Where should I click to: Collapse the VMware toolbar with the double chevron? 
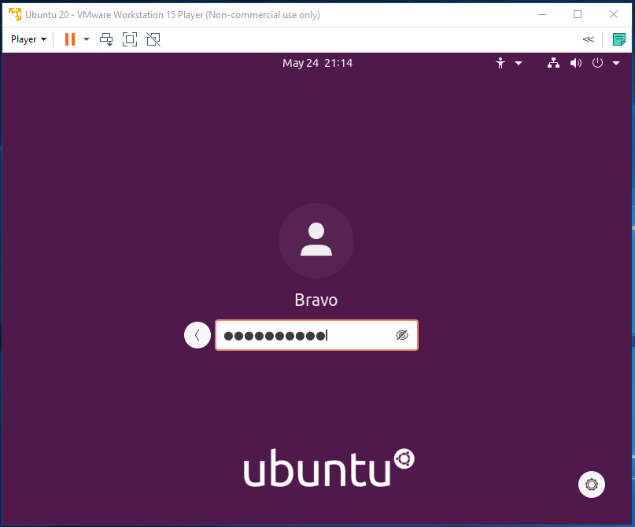[589, 39]
